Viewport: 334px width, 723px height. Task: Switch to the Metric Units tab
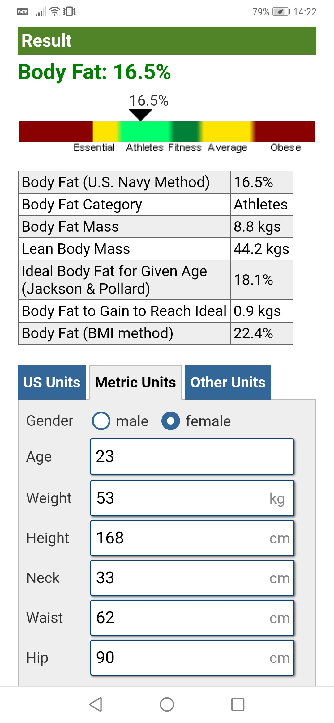[x=135, y=382]
